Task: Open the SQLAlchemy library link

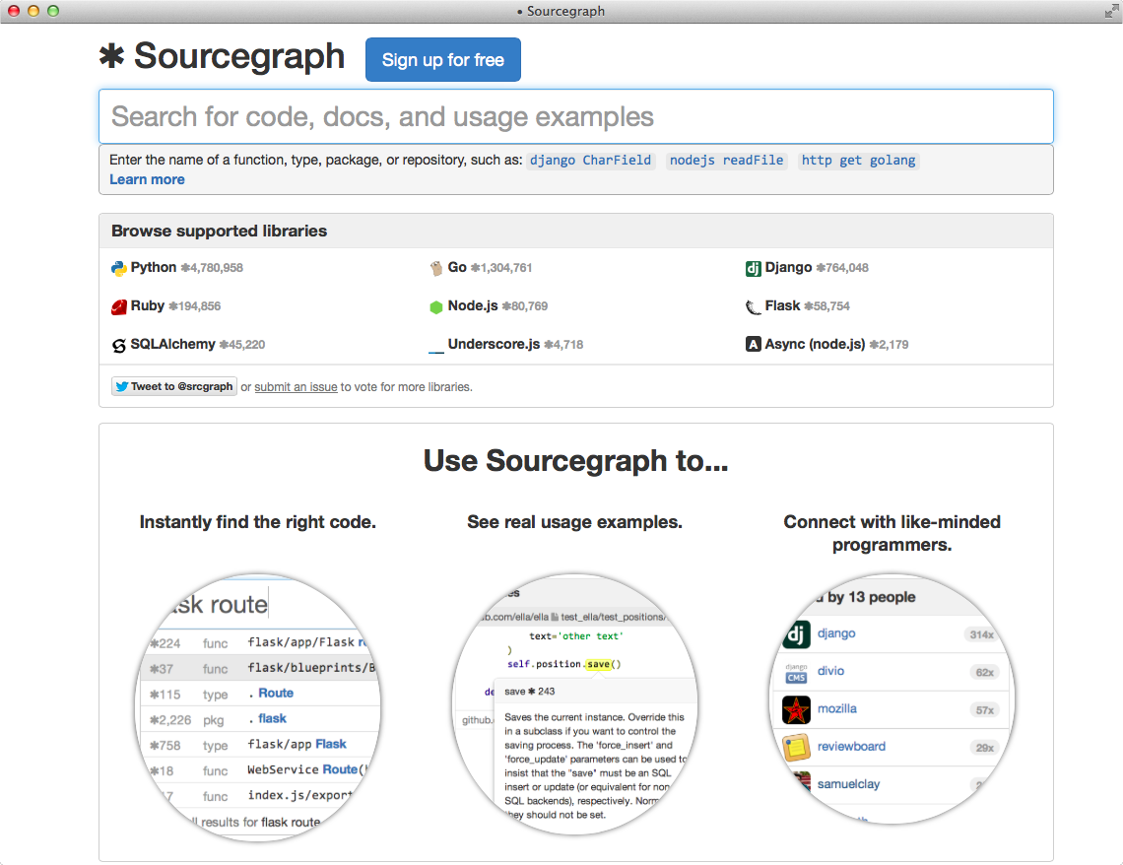Action: (x=172, y=345)
